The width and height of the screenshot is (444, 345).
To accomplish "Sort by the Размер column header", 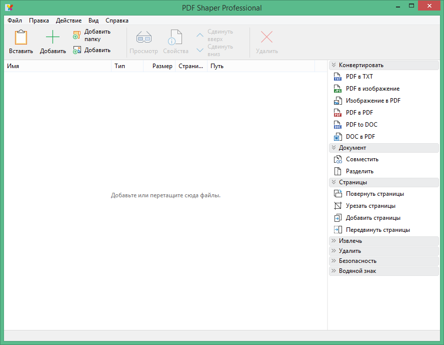I will pyautogui.click(x=159, y=66).
